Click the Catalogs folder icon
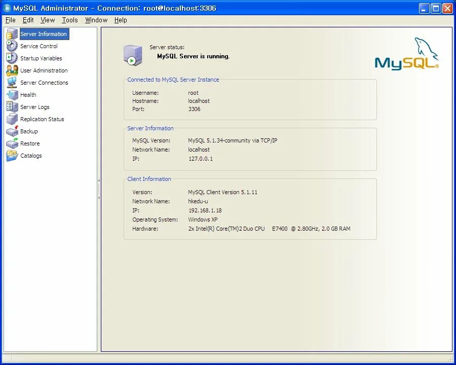 [12, 156]
